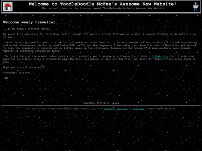202x151 pixels.
Task: Click the main website title heading
Action: click(102, 4)
